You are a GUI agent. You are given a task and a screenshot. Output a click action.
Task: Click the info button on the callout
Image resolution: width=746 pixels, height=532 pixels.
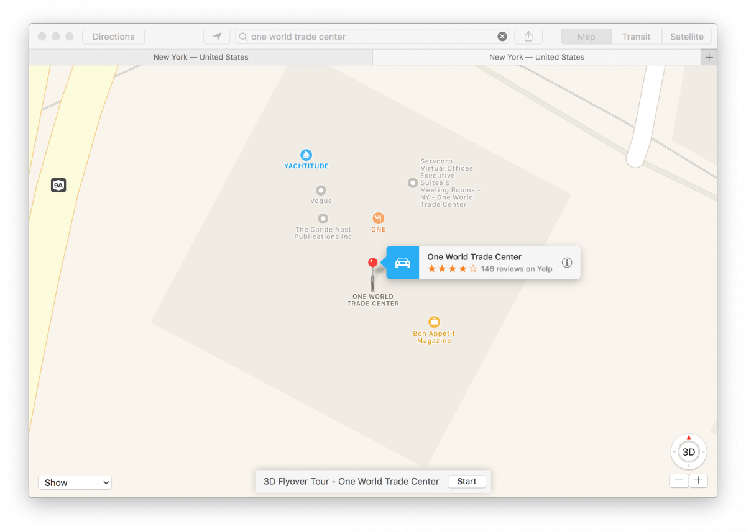pos(566,262)
